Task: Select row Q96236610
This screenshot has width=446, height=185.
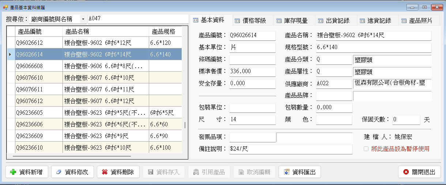Action: (x=94, y=147)
